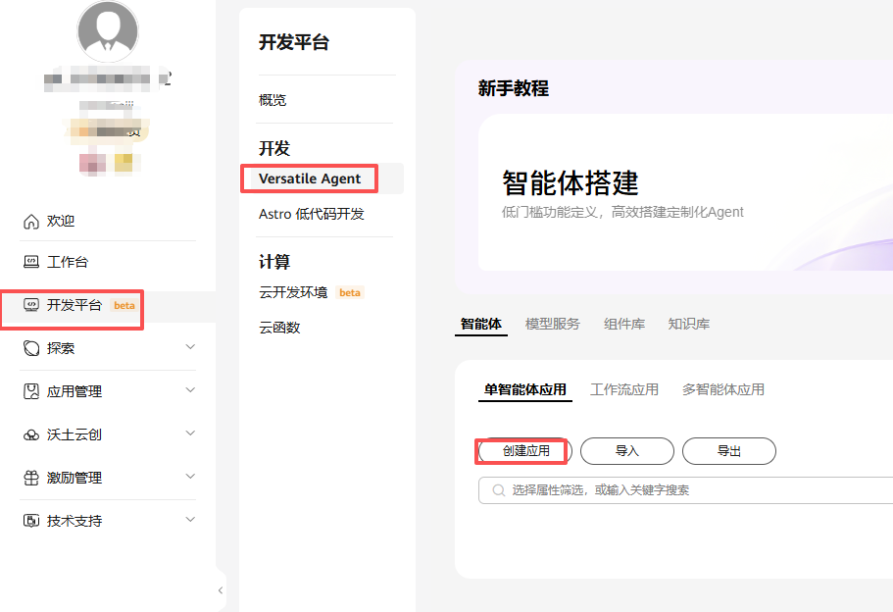Expand the 技术支持 dropdown
893x612 pixels.
point(189,521)
